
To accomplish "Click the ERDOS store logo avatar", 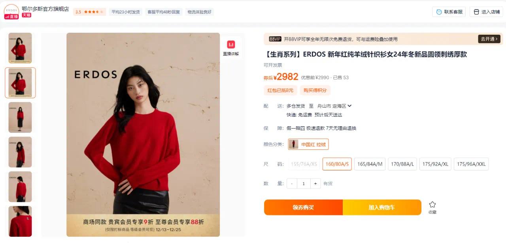I will pos(11,11).
